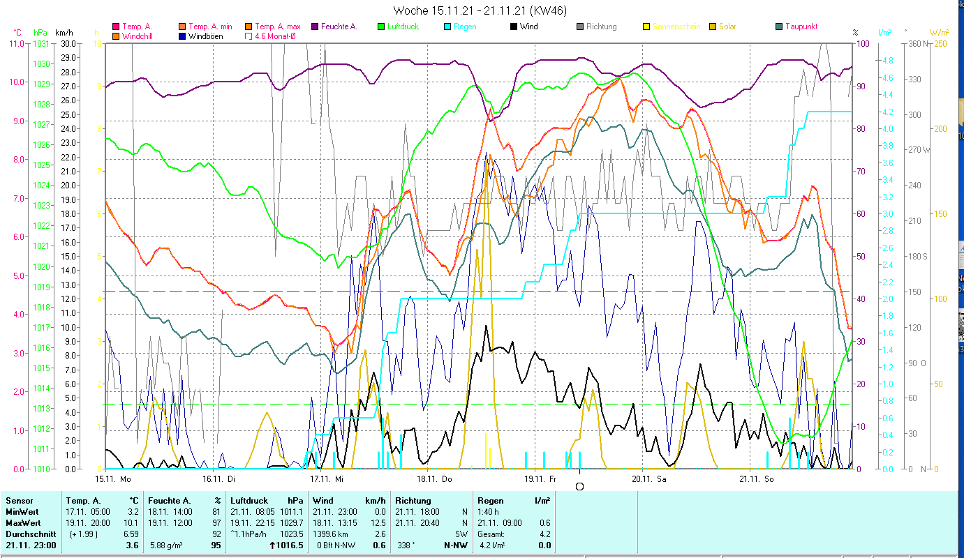Screen dimensions: 964x558
Task: Click the wind maximum time 18.11. 13:15
Action: coord(336,523)
